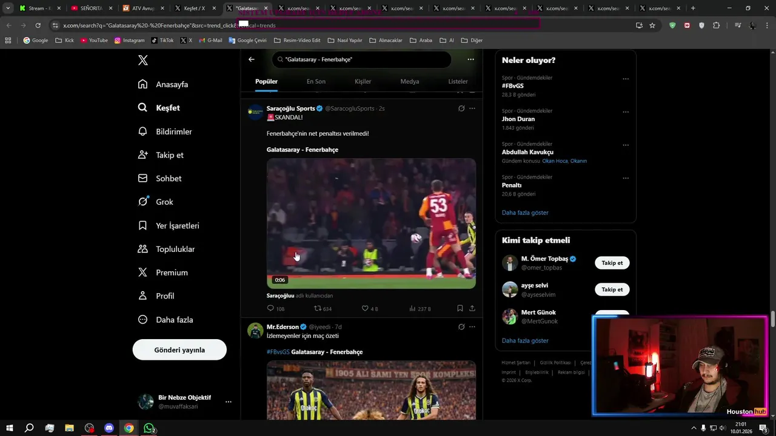Open account menu for Bir Nebze Objektif

[229, 401]
